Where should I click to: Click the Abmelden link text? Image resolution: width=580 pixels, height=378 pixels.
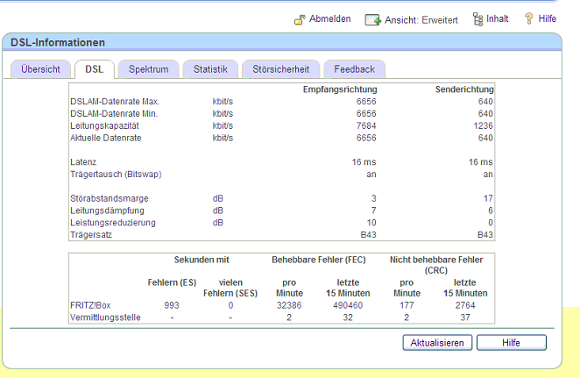point(330,19)
